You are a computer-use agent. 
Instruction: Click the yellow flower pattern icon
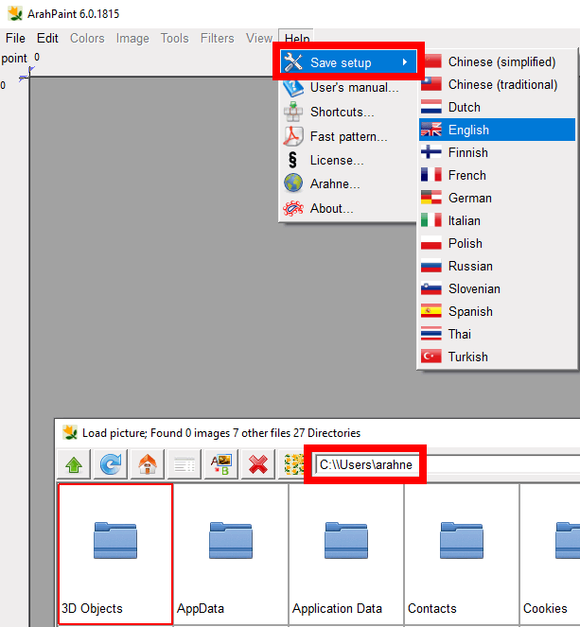(x=293, y=464)
